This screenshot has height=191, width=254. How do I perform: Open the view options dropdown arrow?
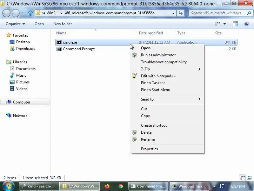pos(224,24)
